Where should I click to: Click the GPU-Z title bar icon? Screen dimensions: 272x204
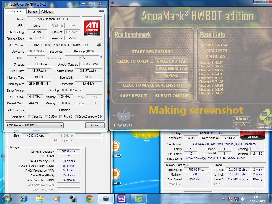[6, 4]
